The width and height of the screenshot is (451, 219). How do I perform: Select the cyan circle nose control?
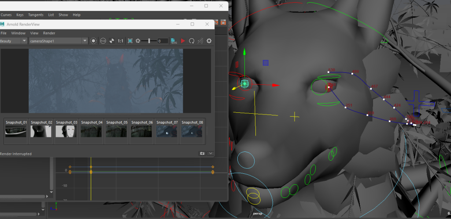tap(246, 160)
